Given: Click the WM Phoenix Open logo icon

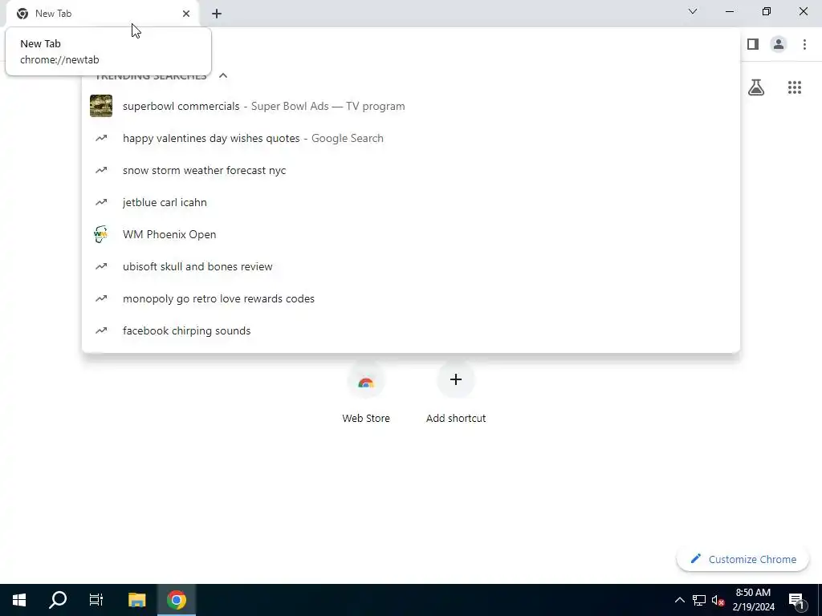Looking at the screenshot, I should point(101,234).
